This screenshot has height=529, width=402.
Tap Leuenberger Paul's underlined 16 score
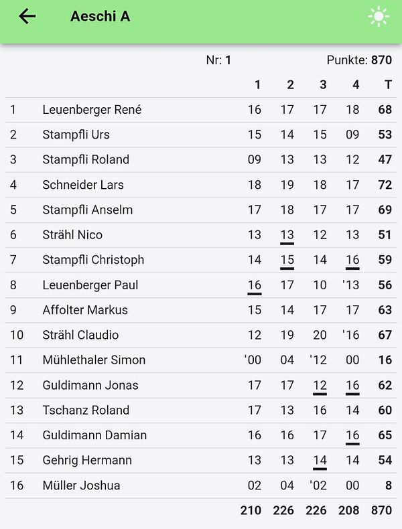[x=254, y=286]
